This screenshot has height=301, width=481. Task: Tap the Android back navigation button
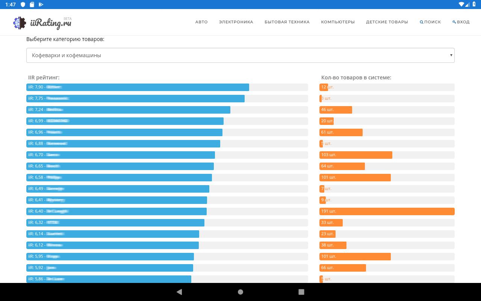tap(179, 292)
